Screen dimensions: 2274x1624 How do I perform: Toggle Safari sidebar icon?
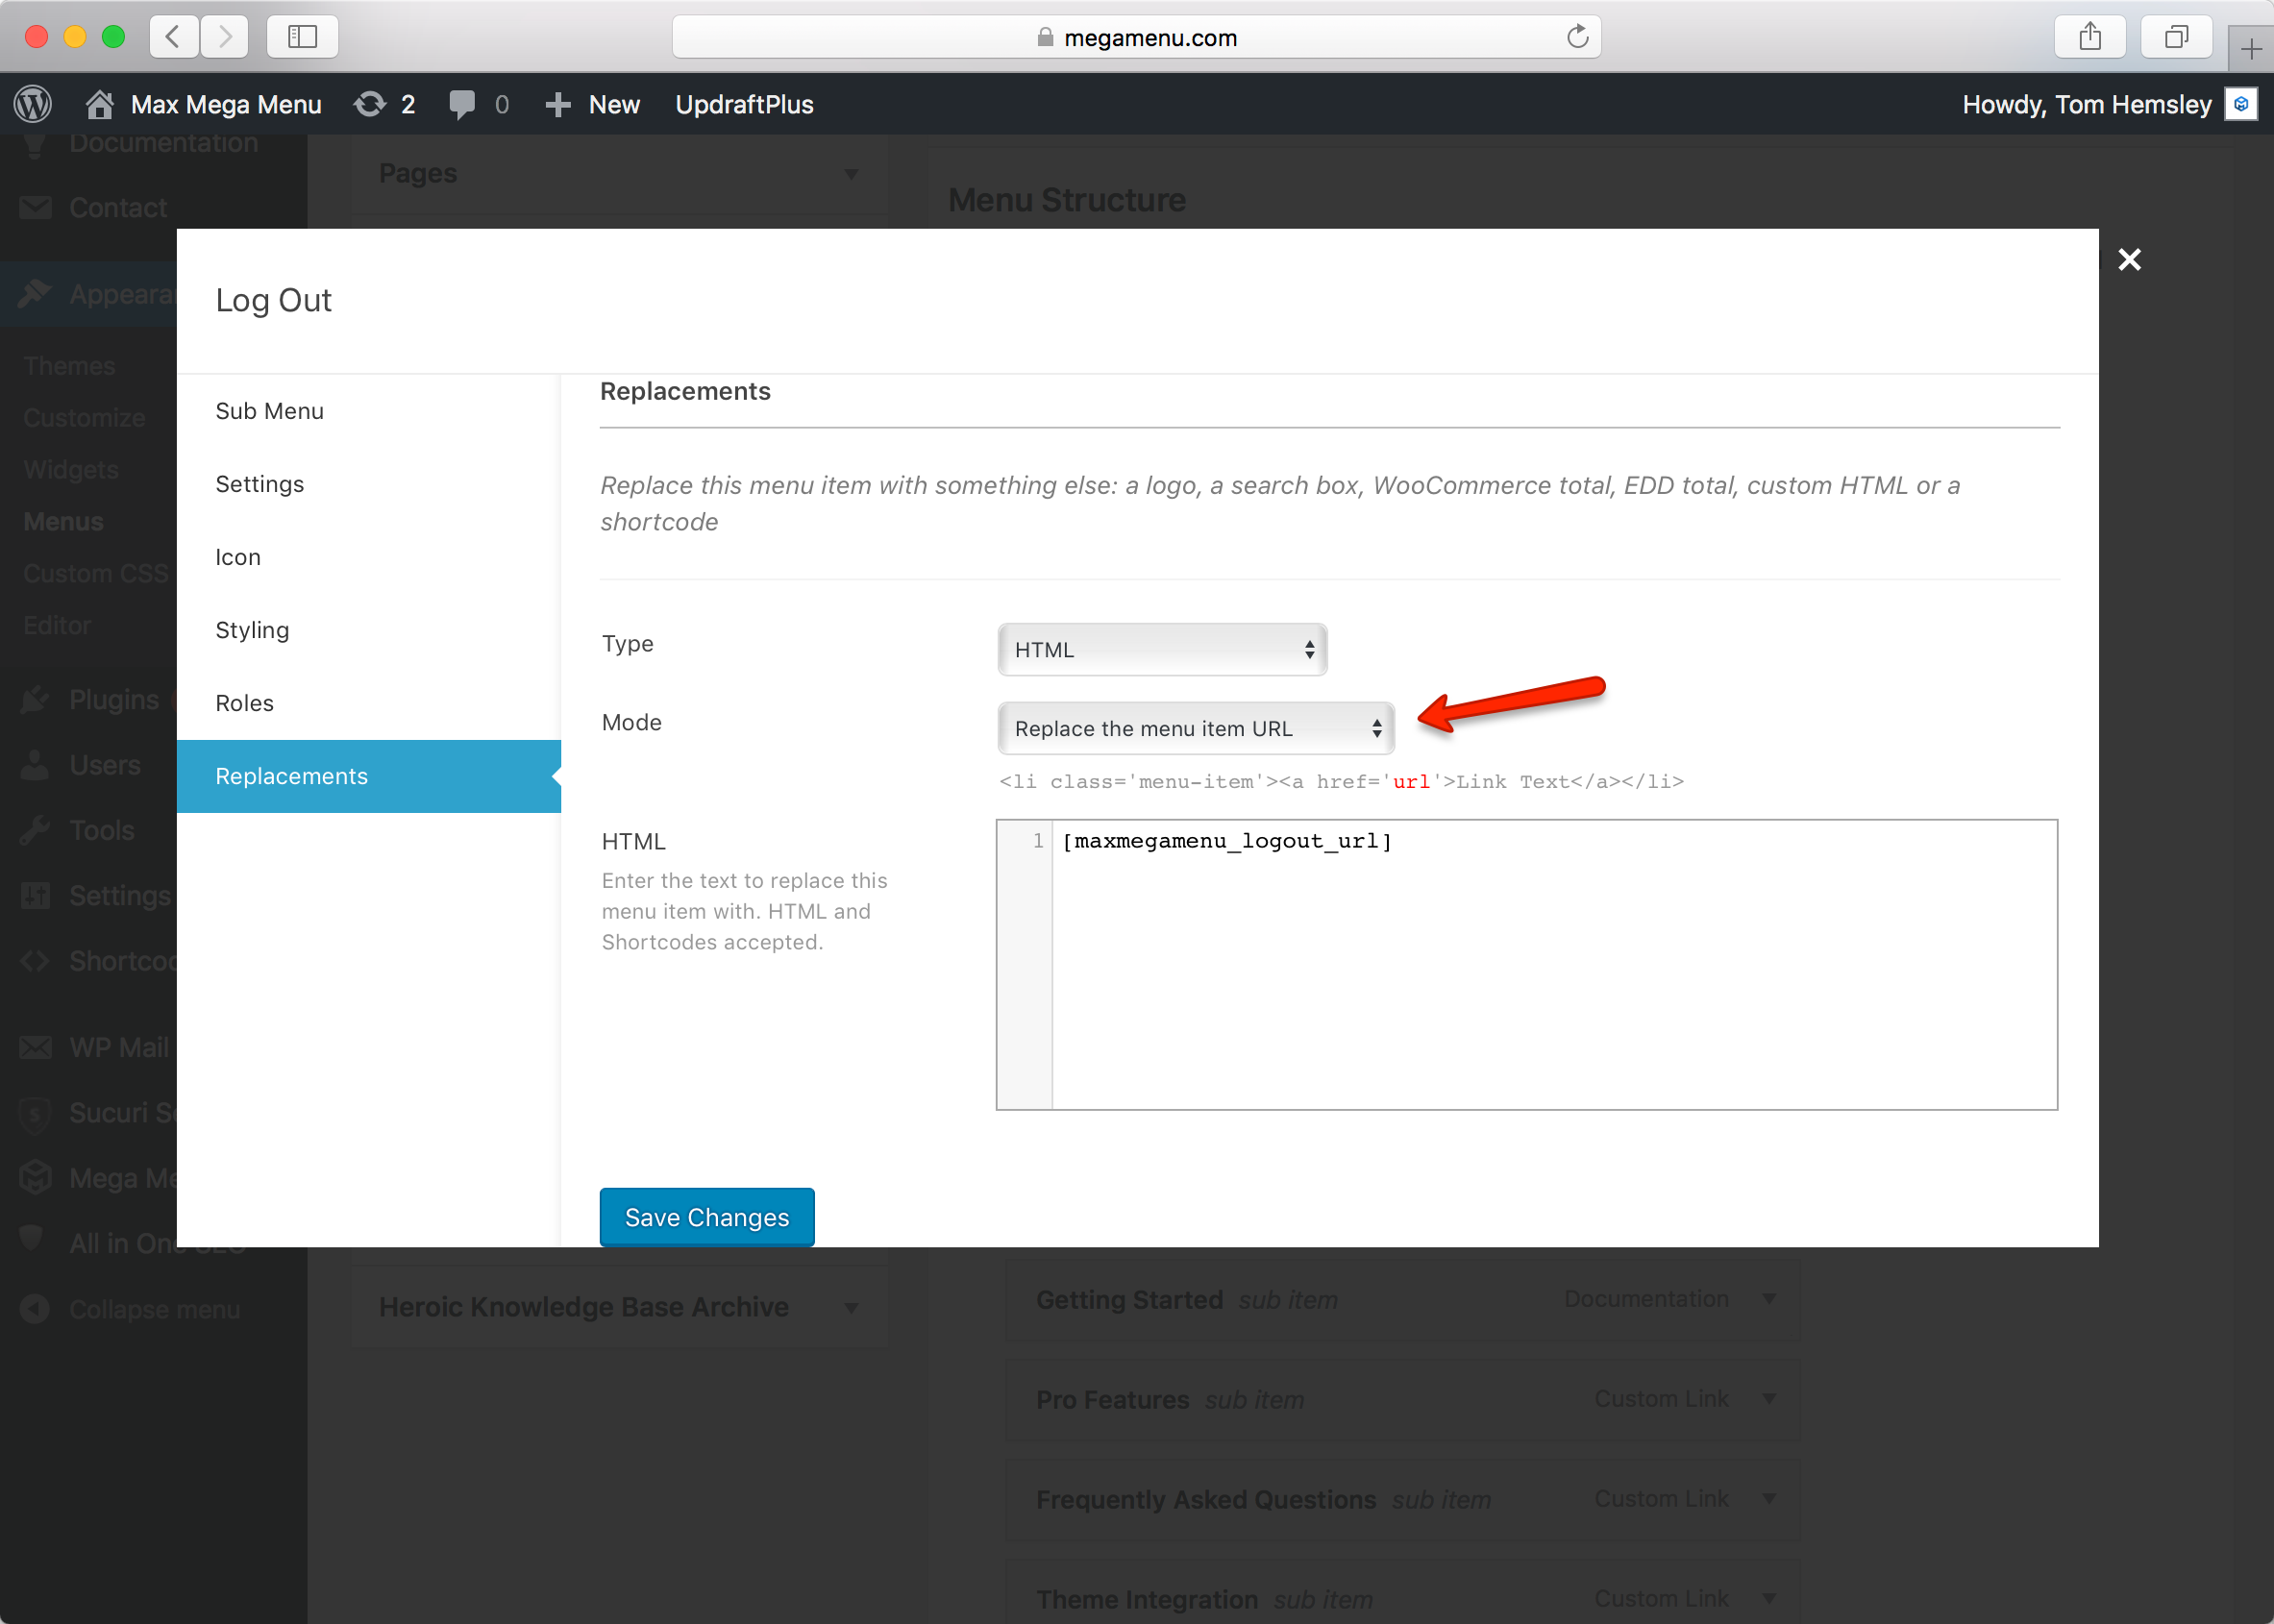coord(302,37)
